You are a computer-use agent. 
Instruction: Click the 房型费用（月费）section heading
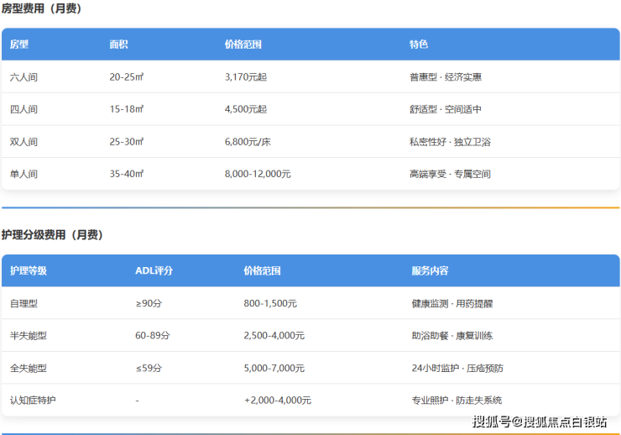tap(41, 9)
